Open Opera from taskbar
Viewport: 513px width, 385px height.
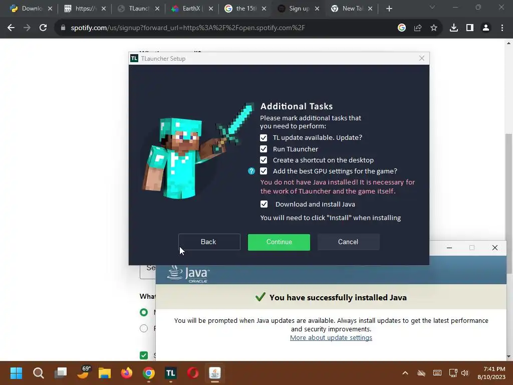[x=193, y=373]
